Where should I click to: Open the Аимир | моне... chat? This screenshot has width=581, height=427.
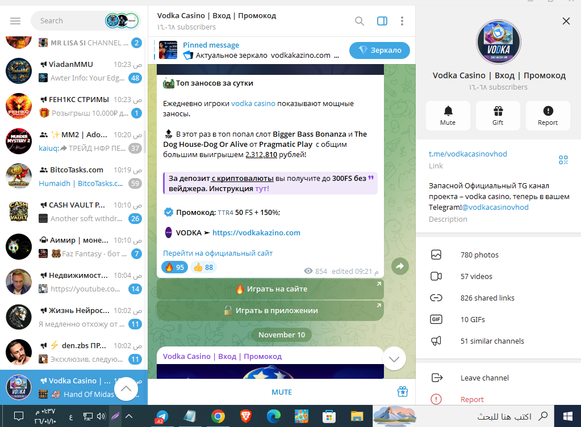[74, 247]
